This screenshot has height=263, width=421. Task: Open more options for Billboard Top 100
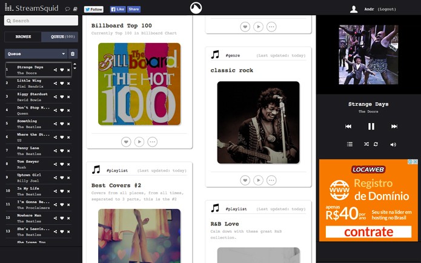(x=152, y=142)
